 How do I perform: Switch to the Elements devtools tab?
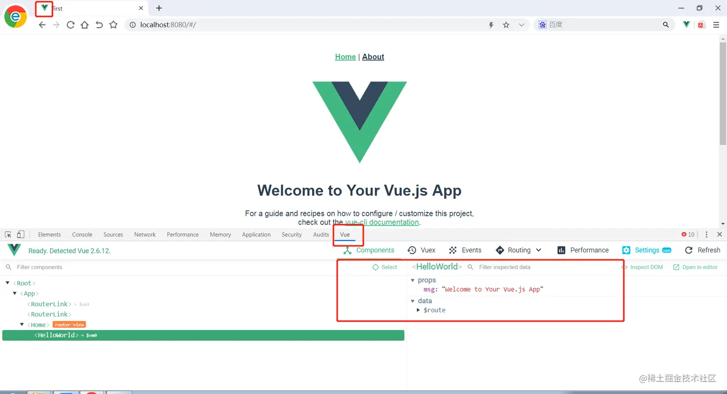50,234
